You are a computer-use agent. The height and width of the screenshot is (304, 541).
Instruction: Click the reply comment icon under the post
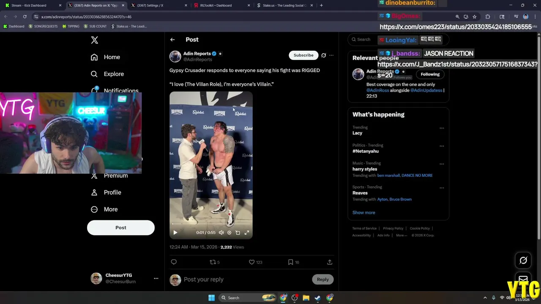pyautogui.click(x=174, y=262)
